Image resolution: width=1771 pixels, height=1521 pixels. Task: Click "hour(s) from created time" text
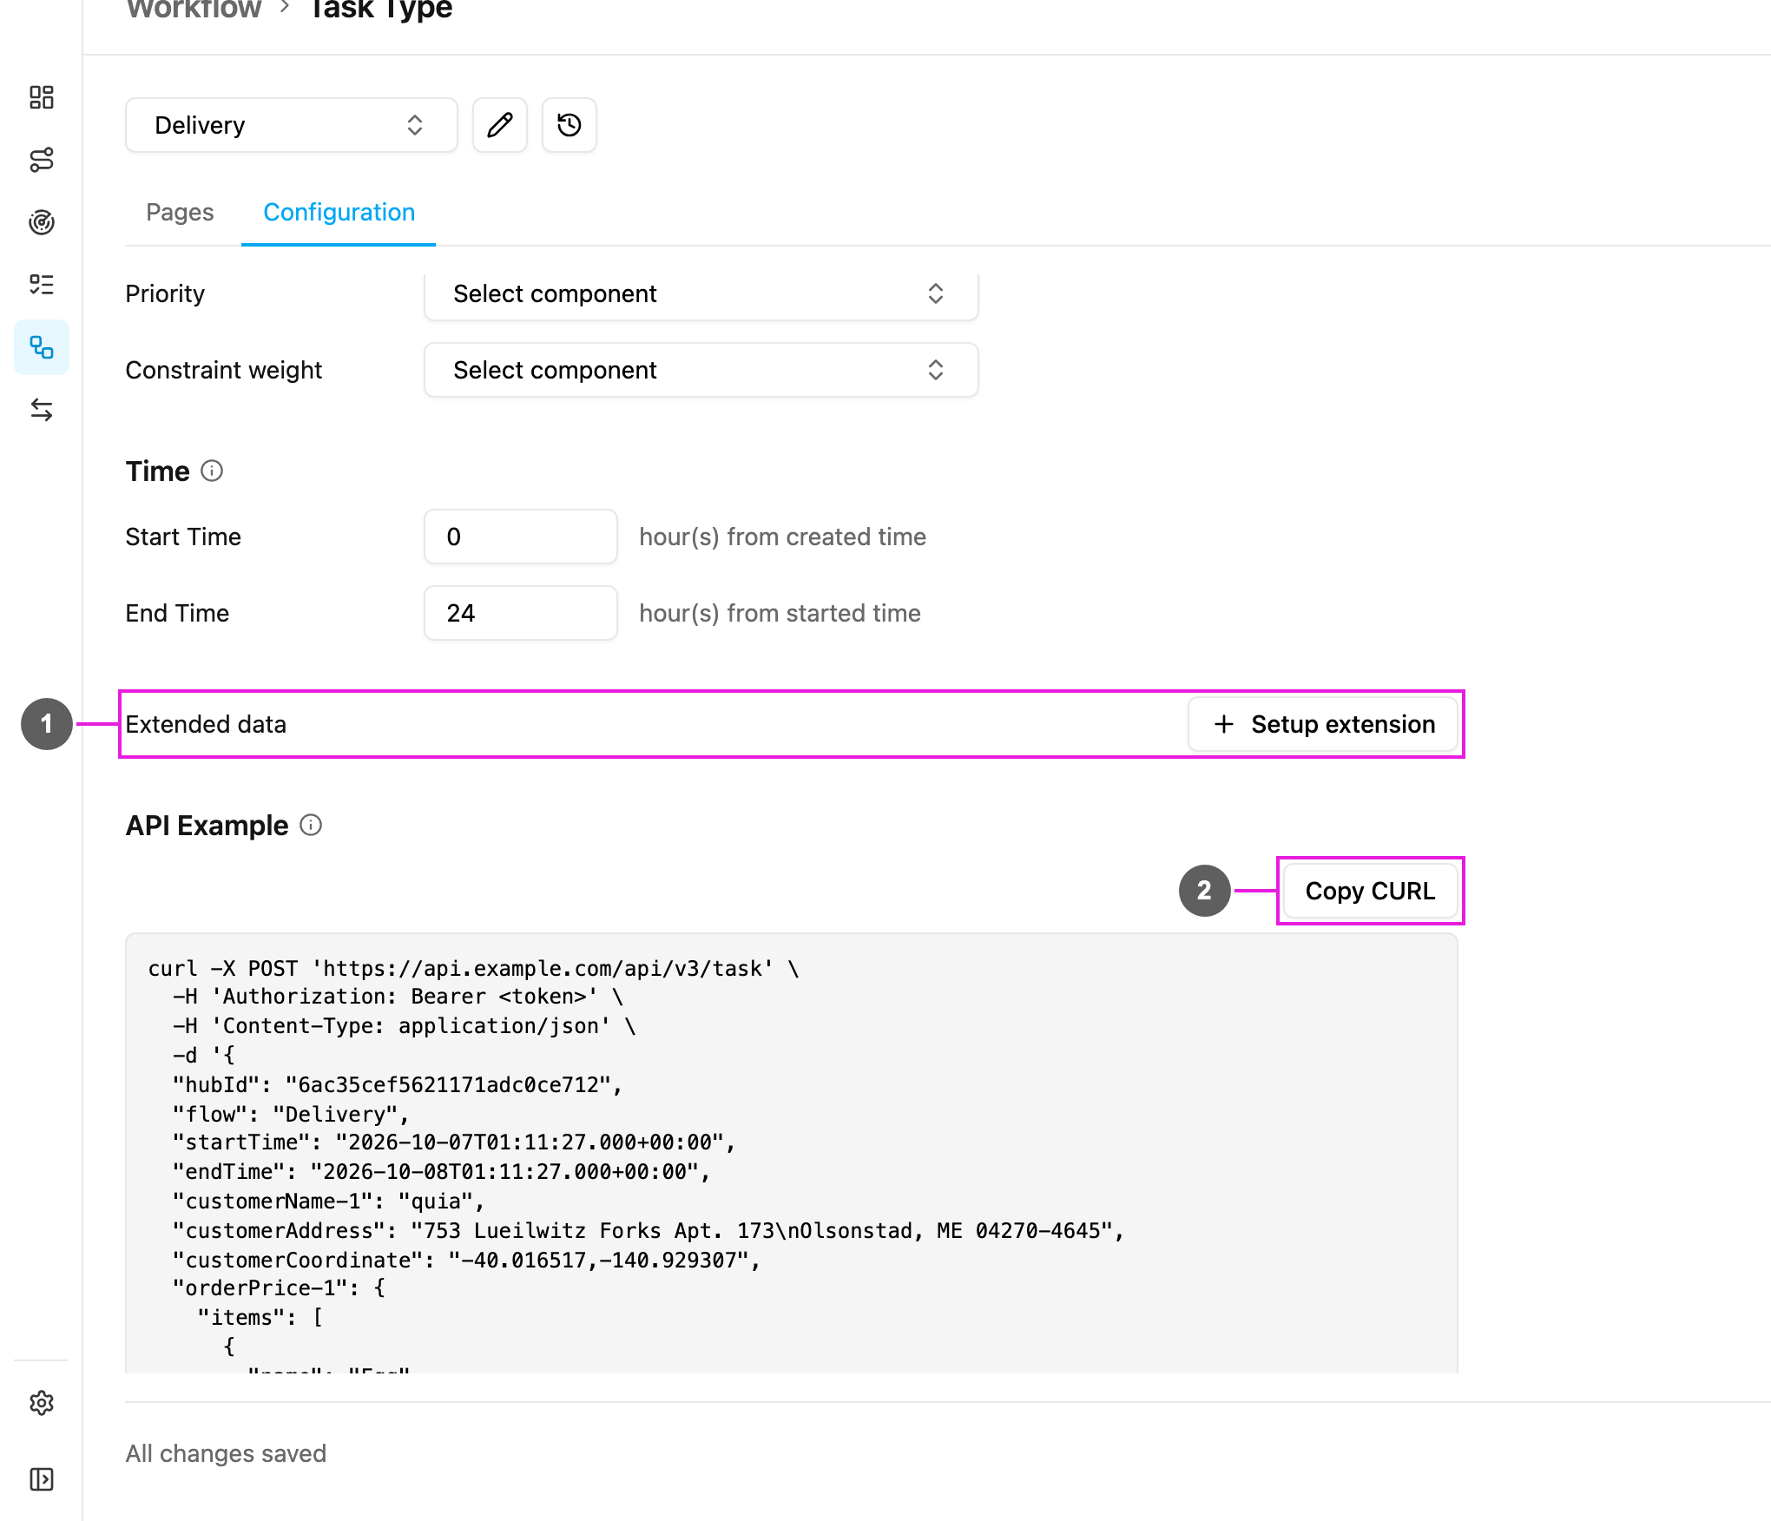(x=783, y=537)
